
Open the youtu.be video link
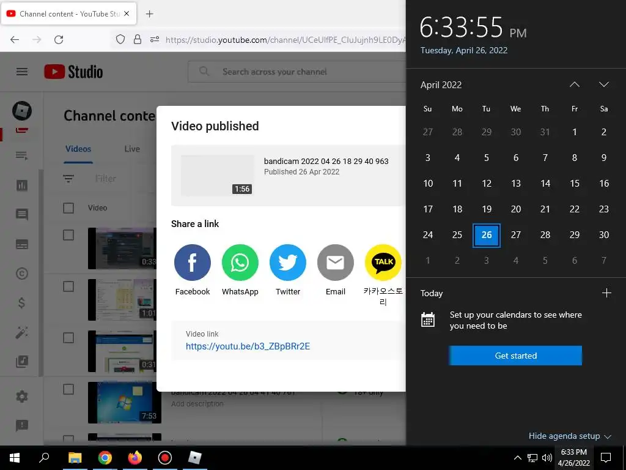pos(248,346)
